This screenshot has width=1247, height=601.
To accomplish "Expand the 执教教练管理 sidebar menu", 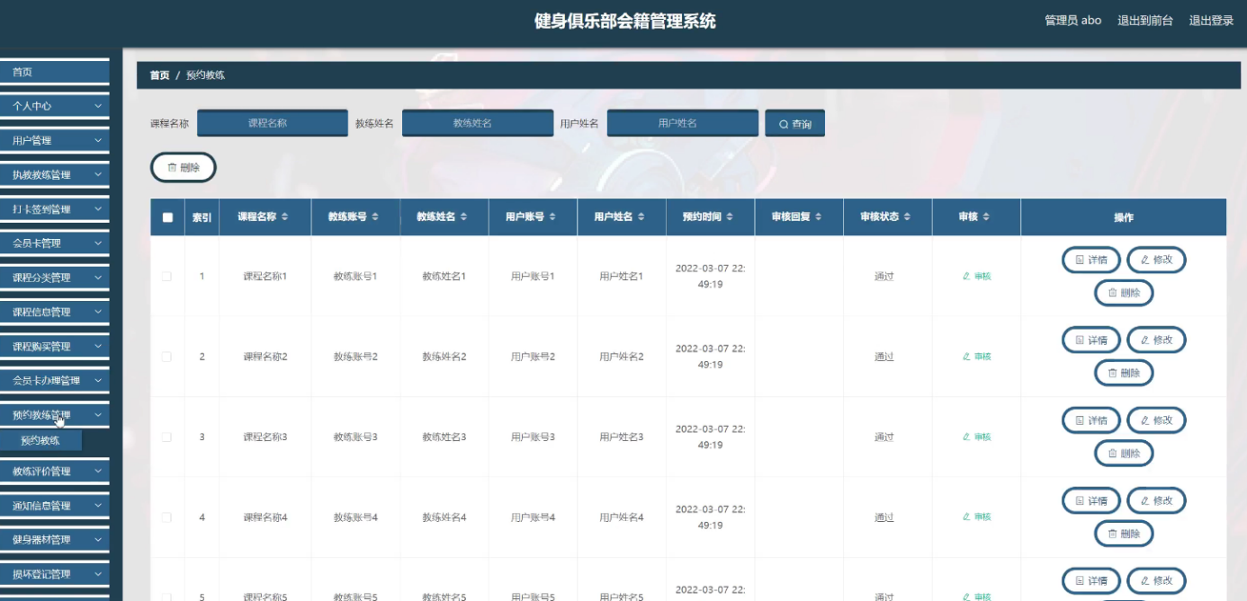I will click(54, 174).
